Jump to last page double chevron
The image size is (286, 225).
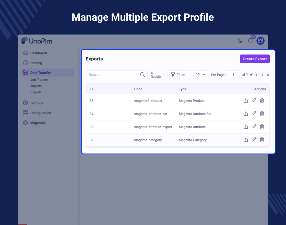268,75
